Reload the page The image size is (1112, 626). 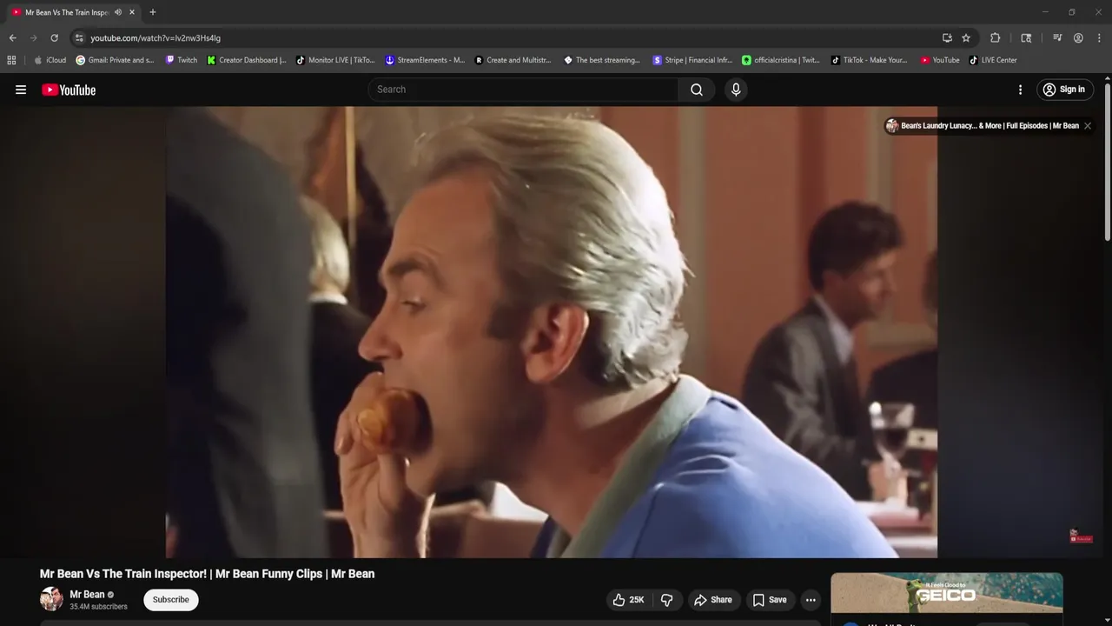pos(54,38)
